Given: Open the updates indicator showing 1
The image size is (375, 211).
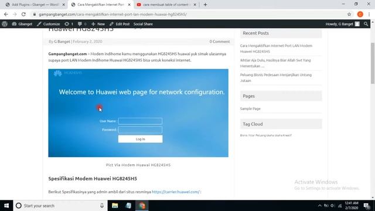Looking at the screenshot, I should 69,24.
